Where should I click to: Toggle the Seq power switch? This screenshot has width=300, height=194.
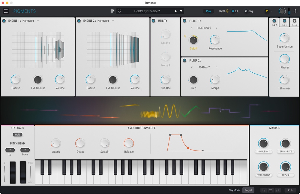coord(246,11)
